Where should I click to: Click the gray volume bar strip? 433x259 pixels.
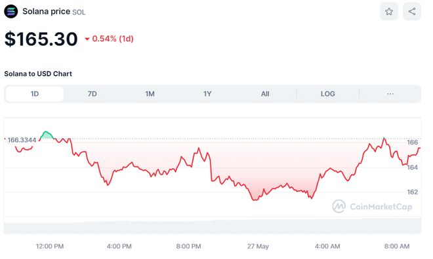(x=213, y=228)
